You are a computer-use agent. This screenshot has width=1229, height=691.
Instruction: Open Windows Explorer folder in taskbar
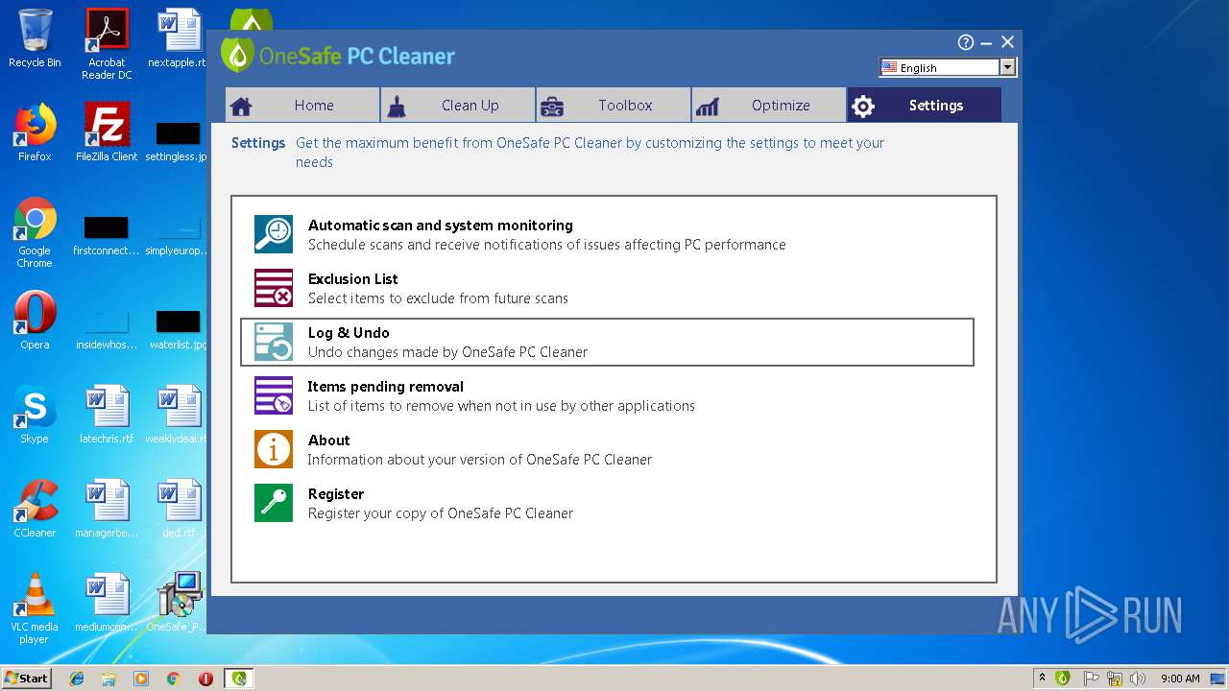pyautogui.click(x=108, y=679)
